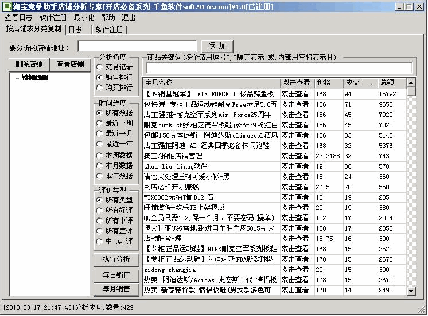Open the 帮助 menu
Viewport: 428px width, 316px height.
pos(108,18)
